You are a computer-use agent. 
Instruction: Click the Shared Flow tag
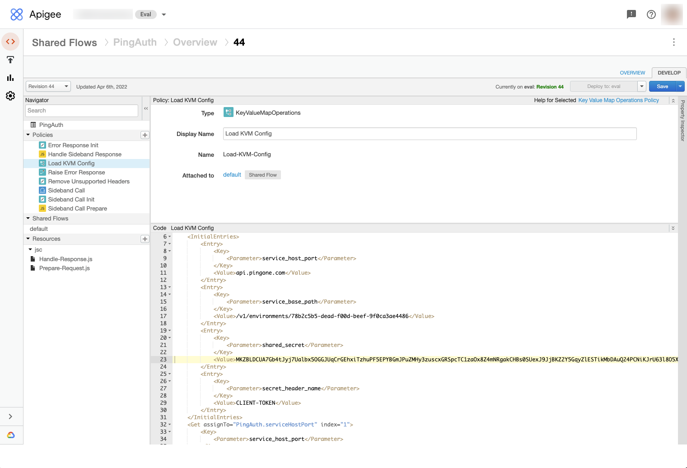coord(263,175)
